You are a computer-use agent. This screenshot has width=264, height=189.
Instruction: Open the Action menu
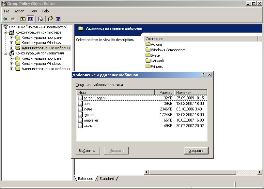19,11
